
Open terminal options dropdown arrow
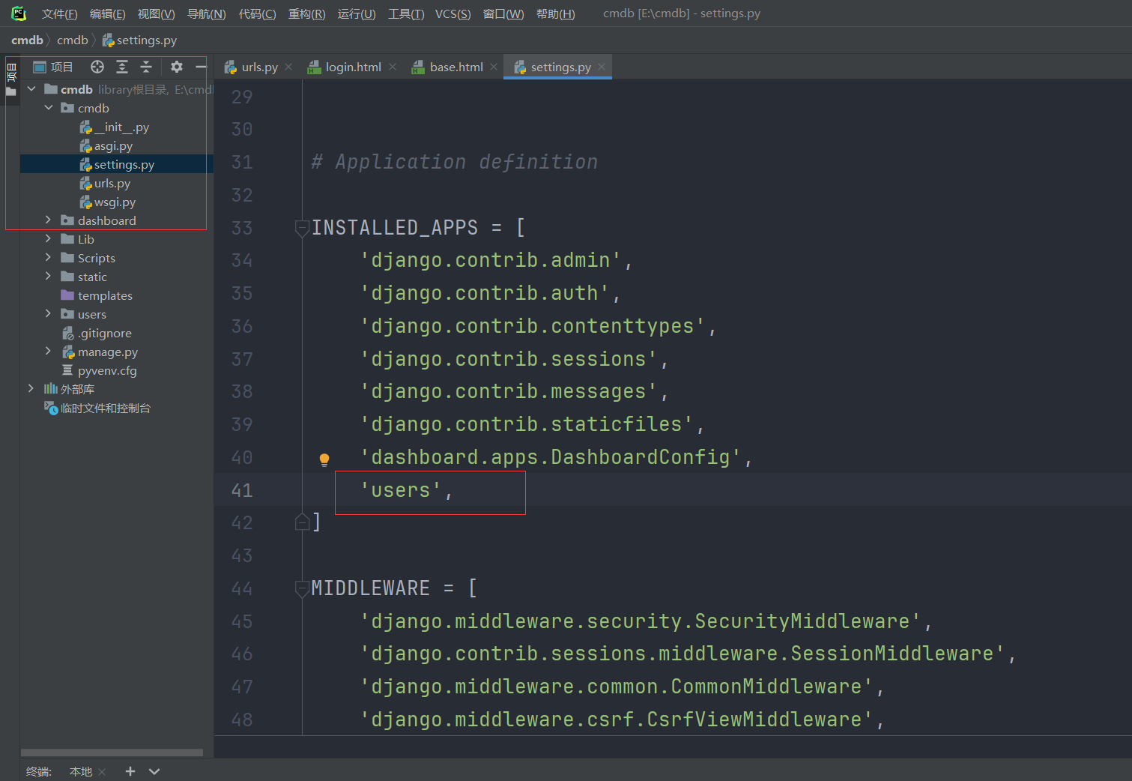154,771
